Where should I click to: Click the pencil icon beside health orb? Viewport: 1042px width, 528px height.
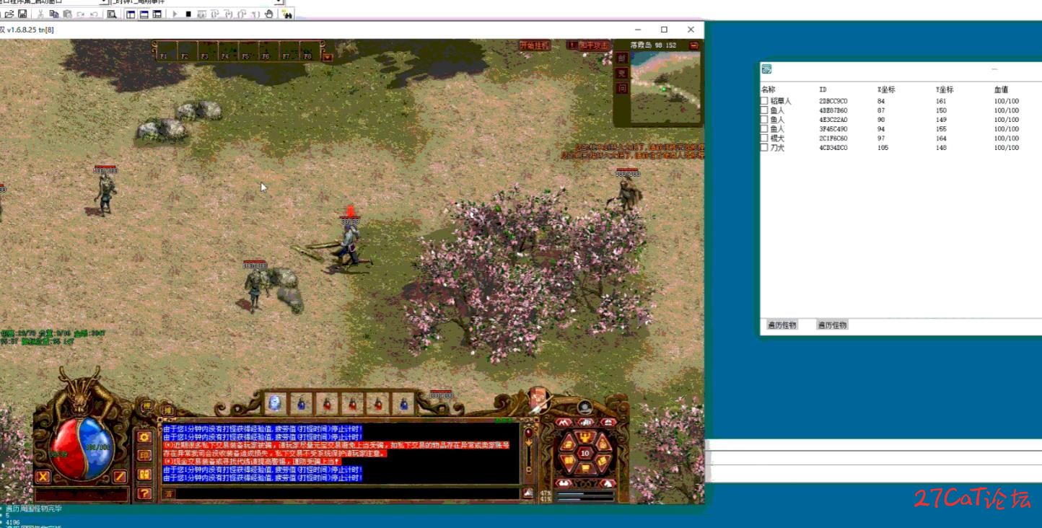pos(120,476)
